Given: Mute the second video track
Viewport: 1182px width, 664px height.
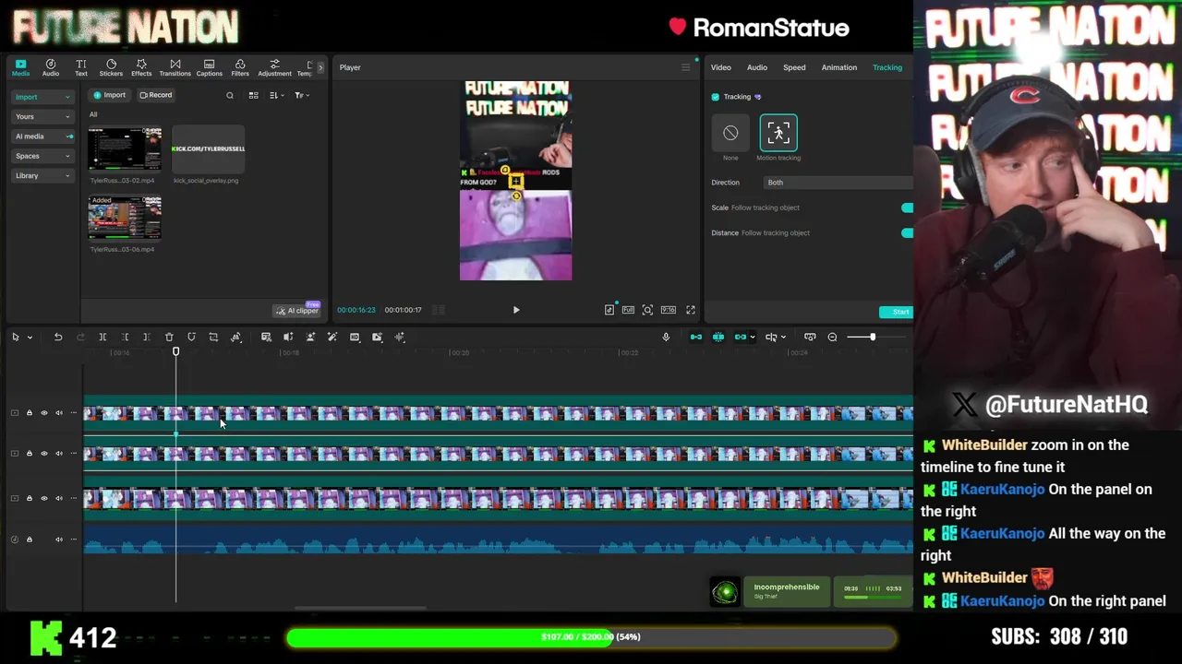Looking at the screenshot, I should (58, 454).
